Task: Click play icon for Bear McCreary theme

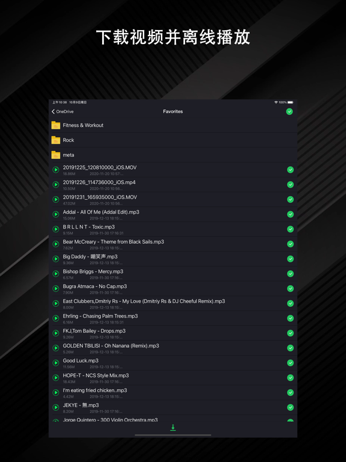Action: [x=56, y=244]
